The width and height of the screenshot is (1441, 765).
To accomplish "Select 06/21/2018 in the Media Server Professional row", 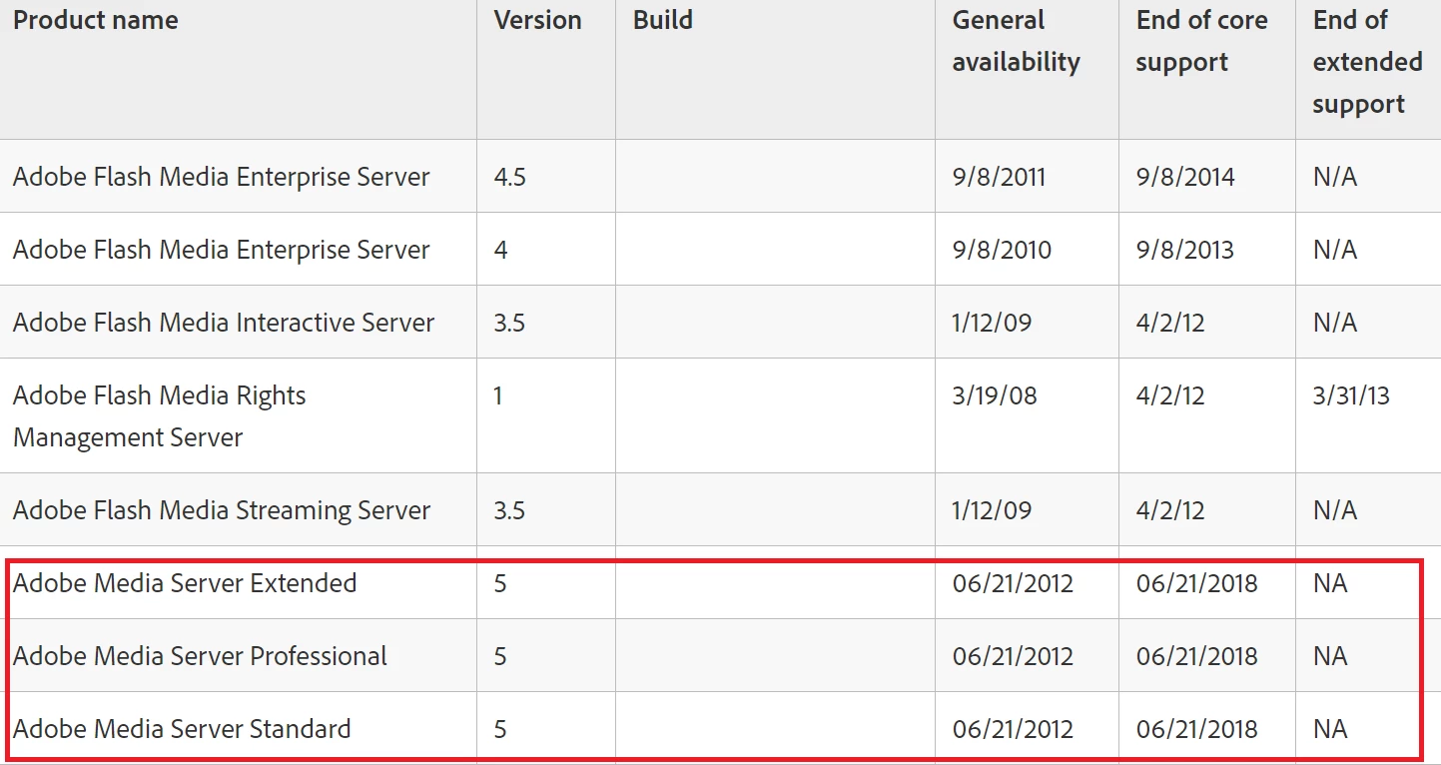I will click(x=1196, y=656).
